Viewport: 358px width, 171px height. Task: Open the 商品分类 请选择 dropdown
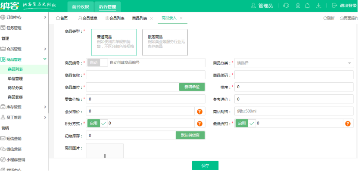[294, 63]
